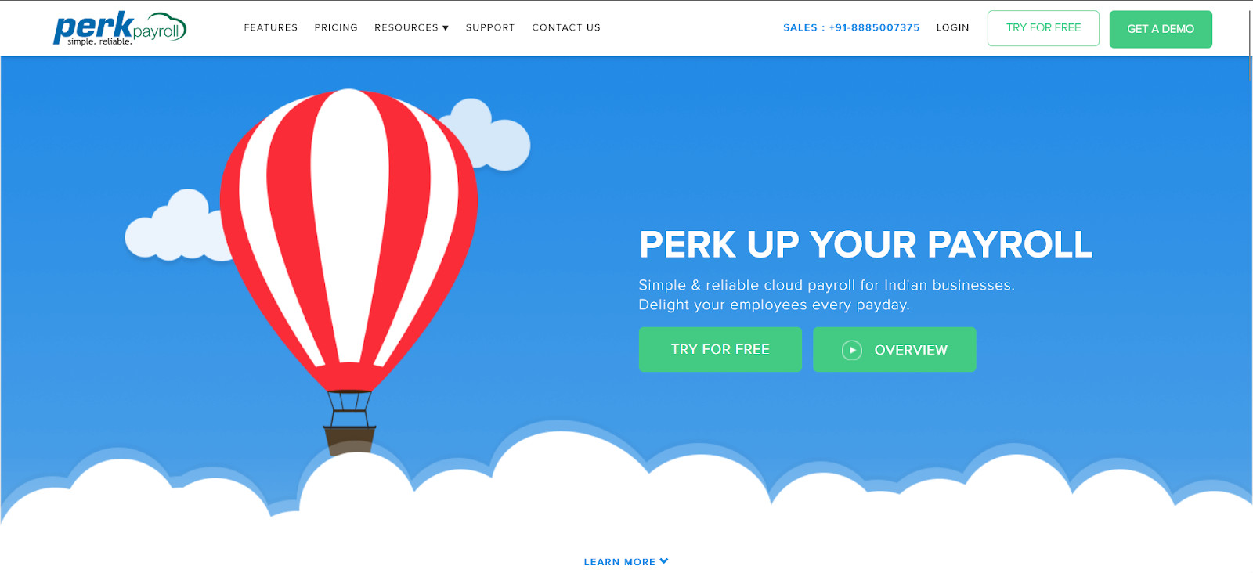Click the Login link

pyautogui.click(x=952, y=27)
